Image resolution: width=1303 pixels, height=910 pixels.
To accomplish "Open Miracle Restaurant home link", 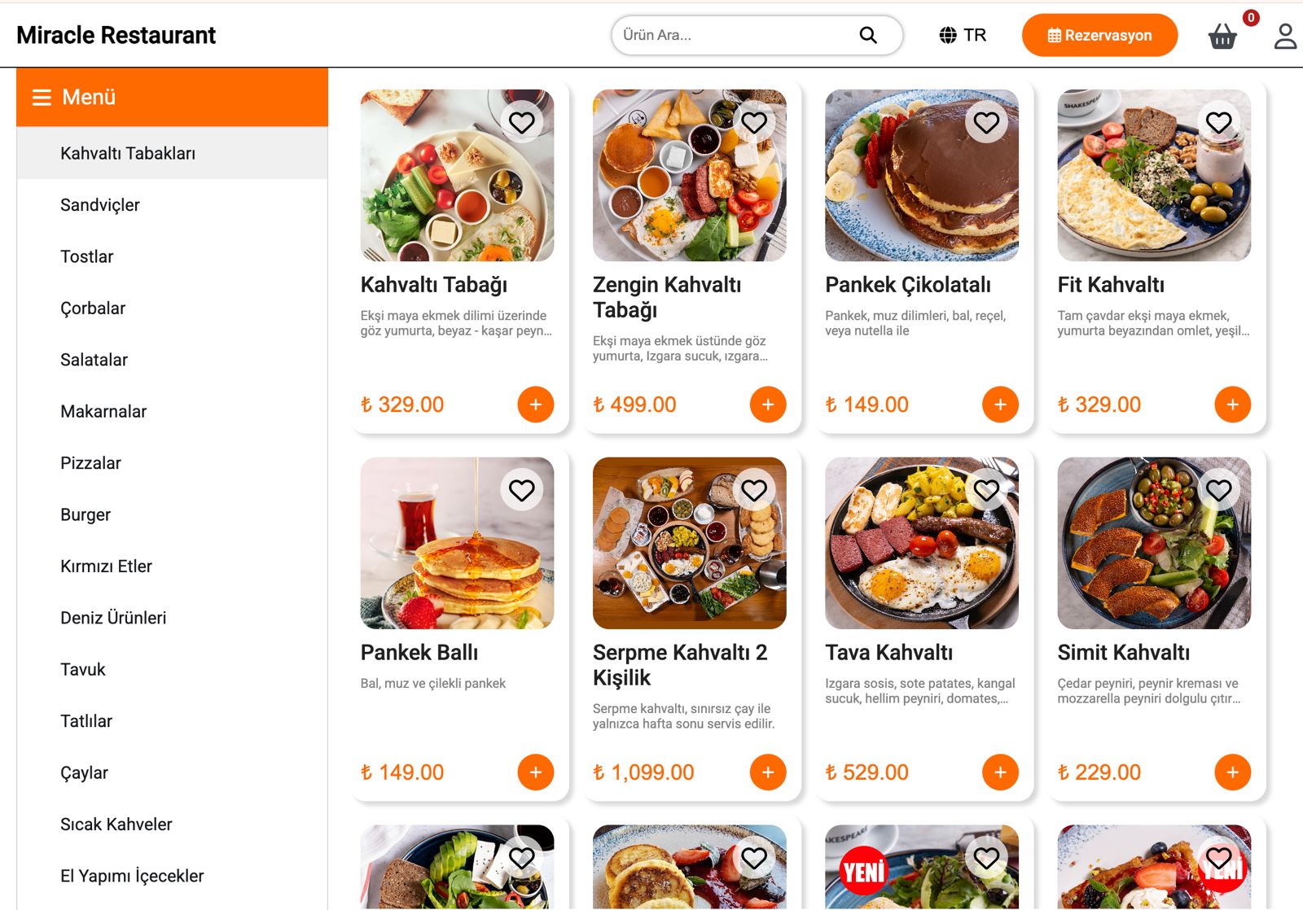I will pos(116,35).
